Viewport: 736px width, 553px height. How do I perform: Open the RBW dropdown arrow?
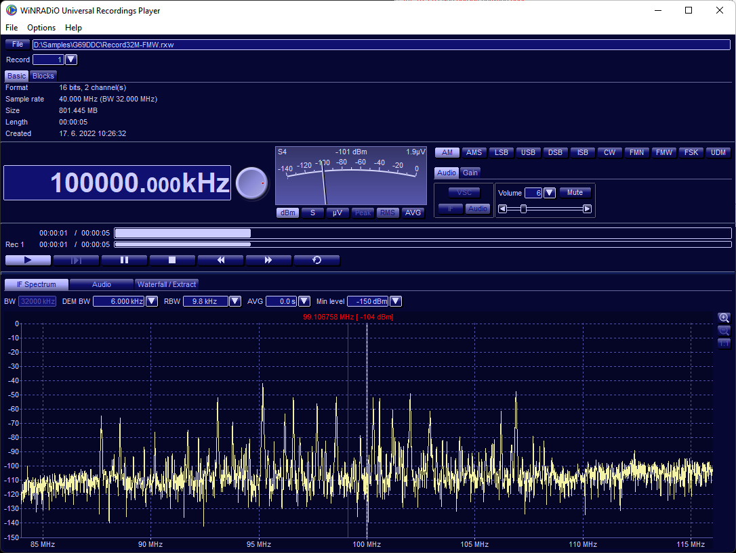point(234,301)
